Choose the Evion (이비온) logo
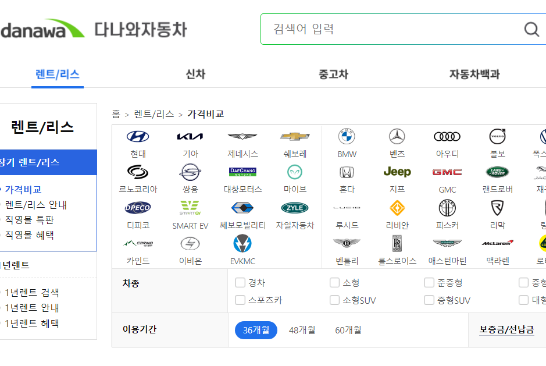This screenshot has width=546, height=366. [x=190, y=243]
